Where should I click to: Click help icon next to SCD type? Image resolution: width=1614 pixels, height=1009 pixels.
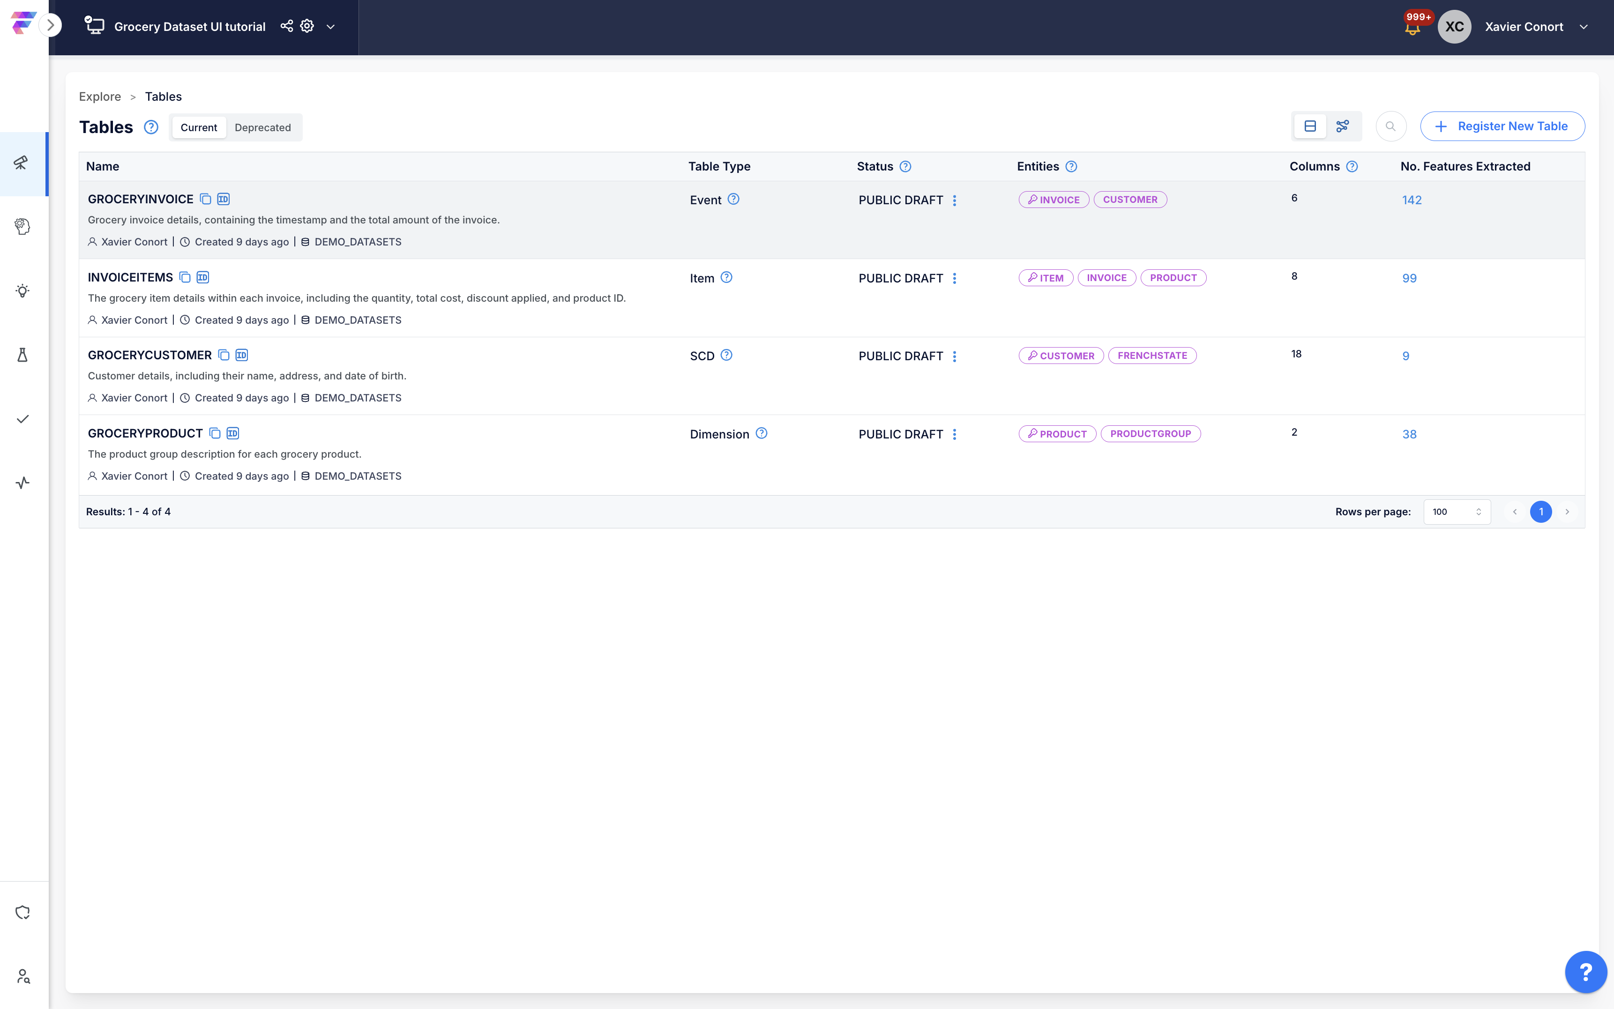click(x=726, y=355)
